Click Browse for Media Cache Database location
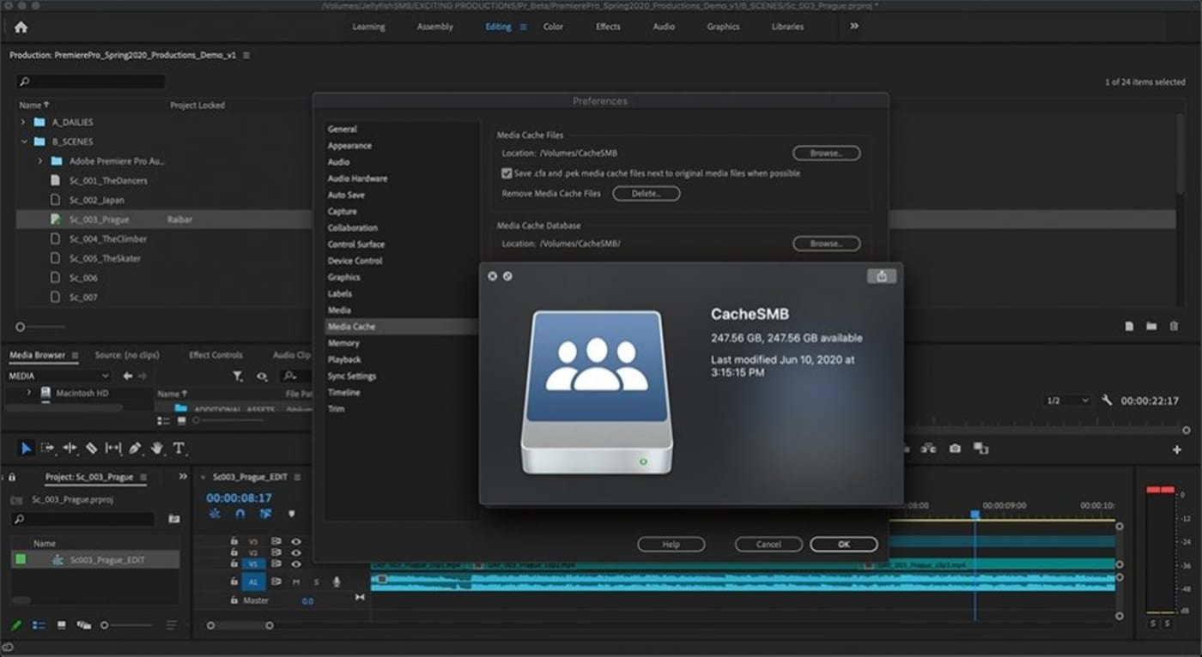Viewport: 1202px width, 657px height. tap(826, 244)
